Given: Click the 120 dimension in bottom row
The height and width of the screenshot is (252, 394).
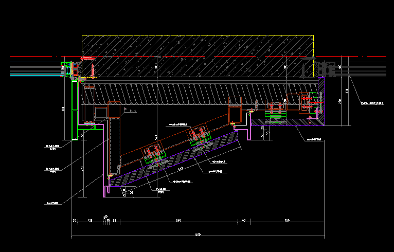Looking at the screenshot, I should click(x=90, y=220).
